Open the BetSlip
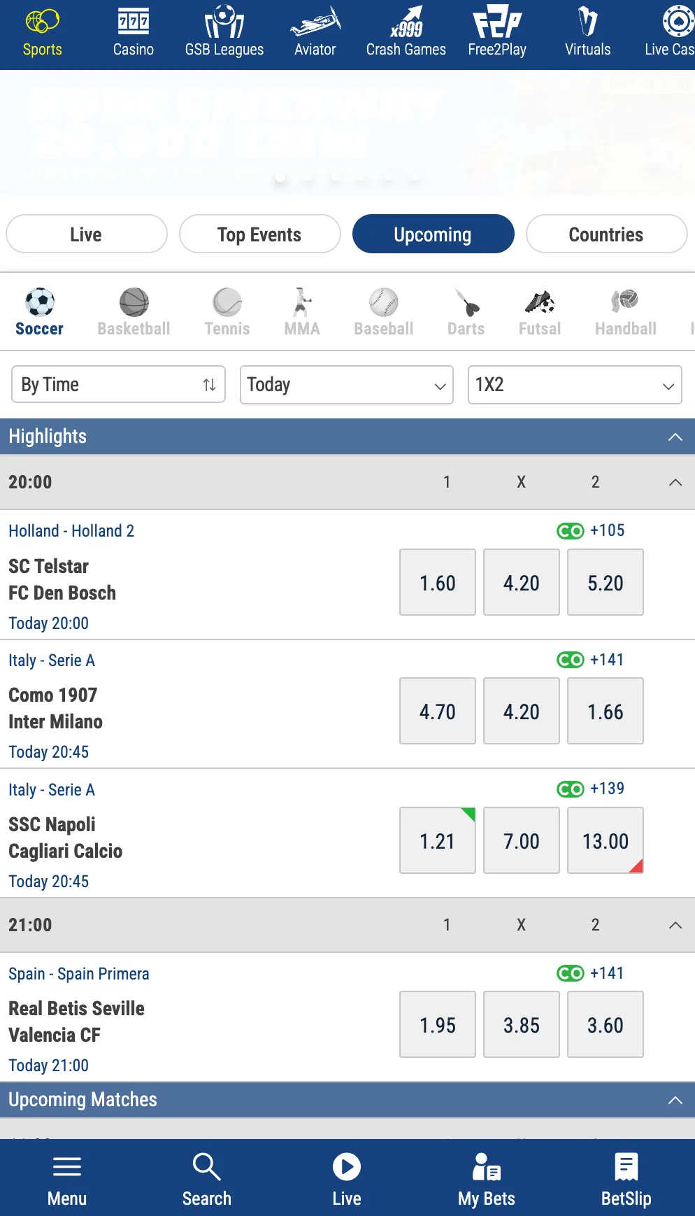This screenshot has width=695, height=1216. click(625, 1178)
